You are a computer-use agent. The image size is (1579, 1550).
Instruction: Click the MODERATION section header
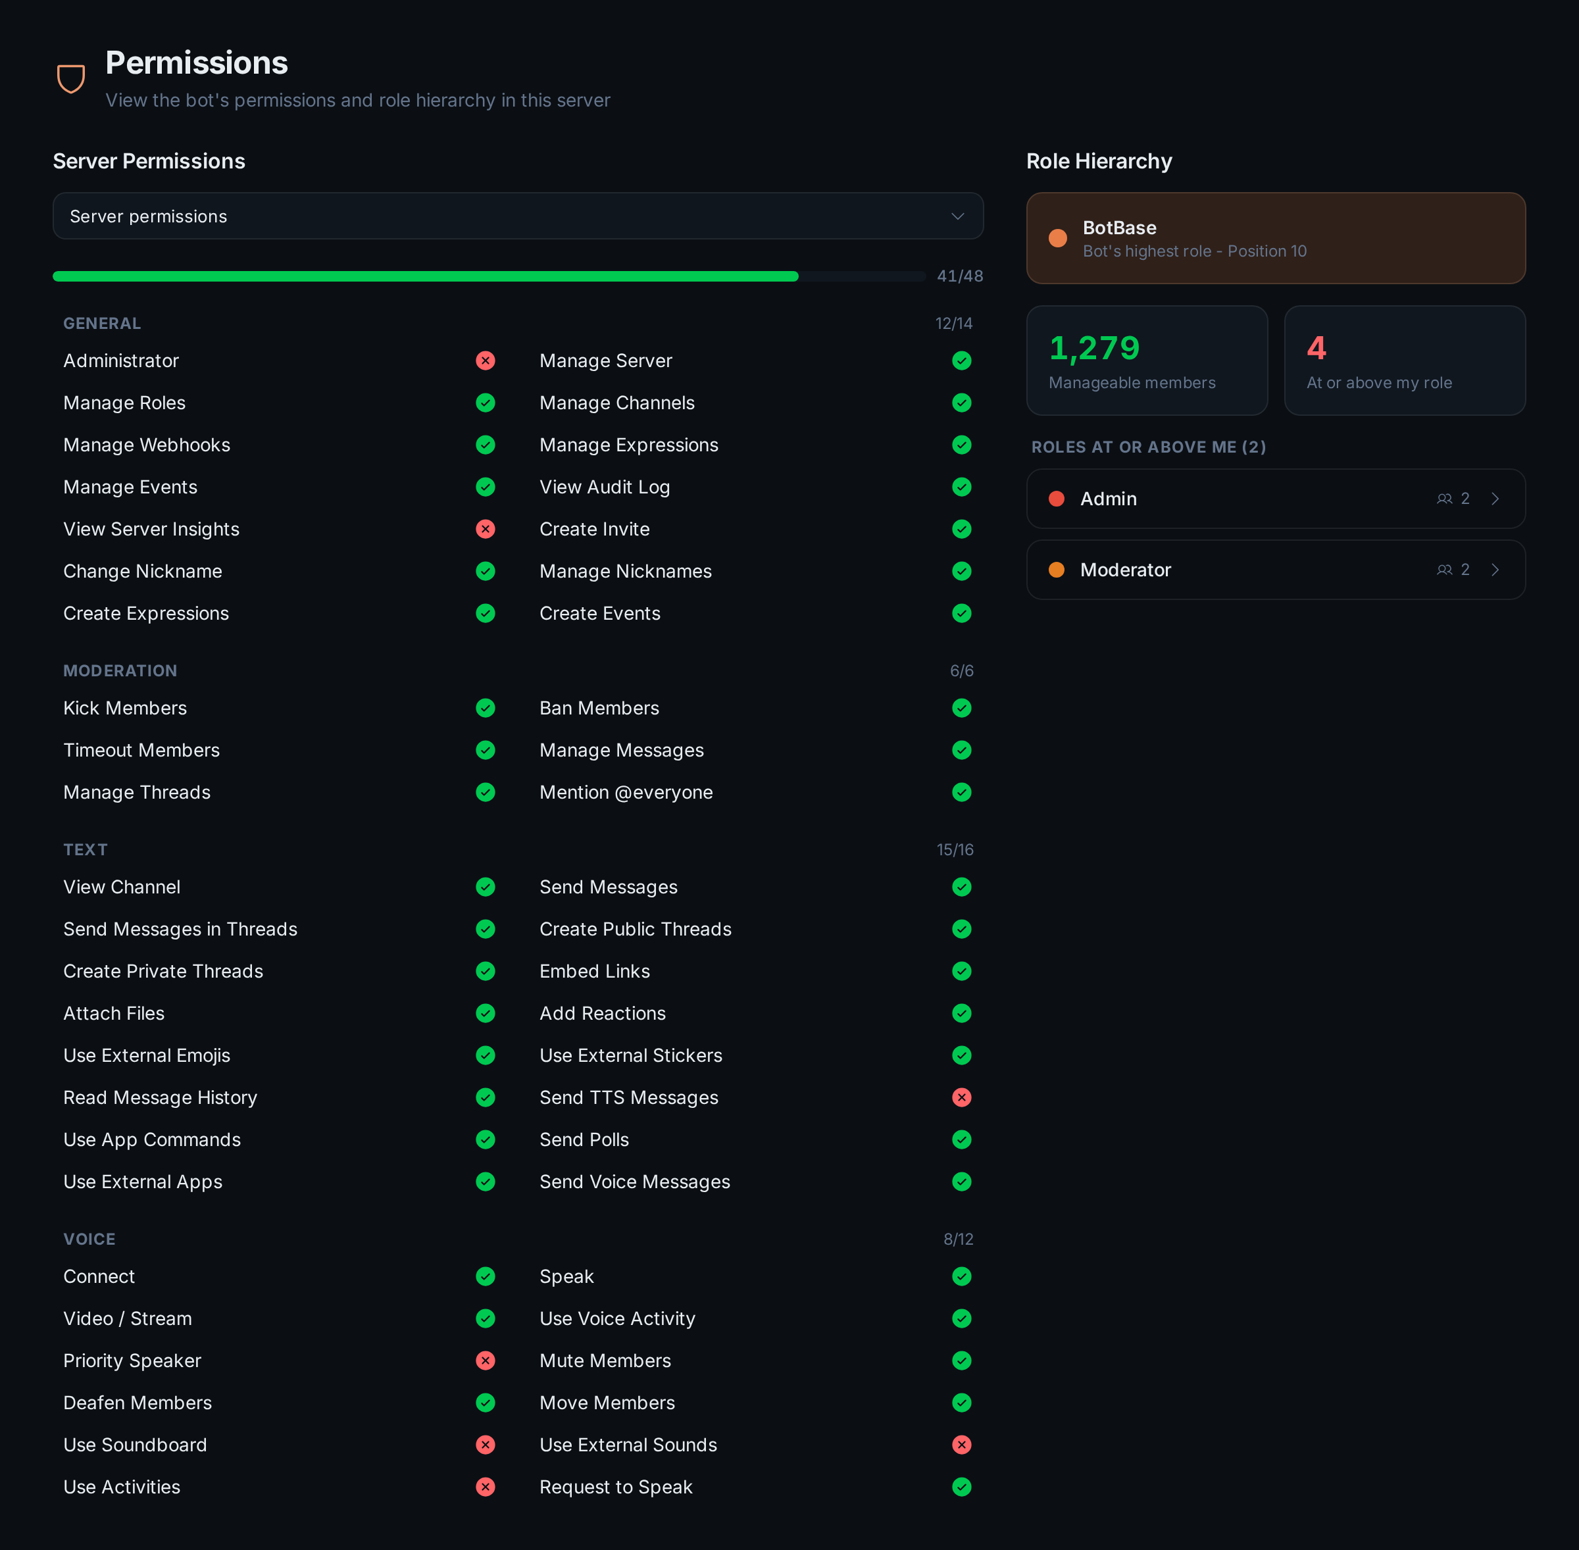(x=120, y=671)
